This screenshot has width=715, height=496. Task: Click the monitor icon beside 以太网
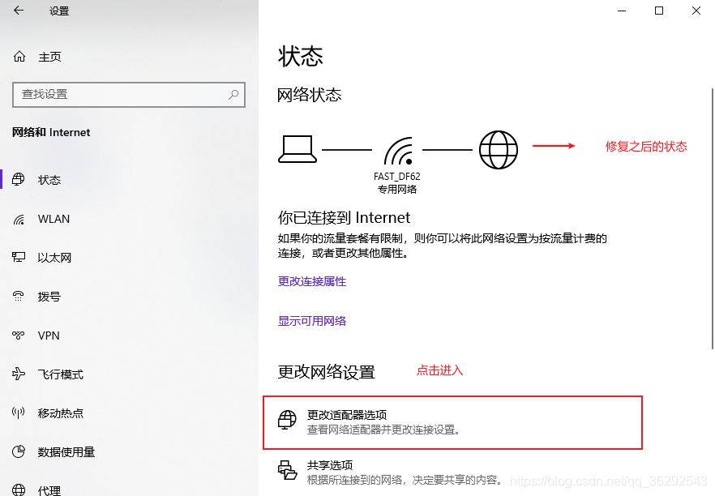[x=19, y=258]
